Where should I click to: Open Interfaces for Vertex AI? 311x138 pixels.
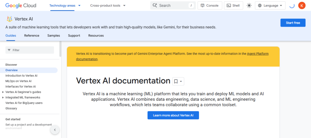pos(21,86)
